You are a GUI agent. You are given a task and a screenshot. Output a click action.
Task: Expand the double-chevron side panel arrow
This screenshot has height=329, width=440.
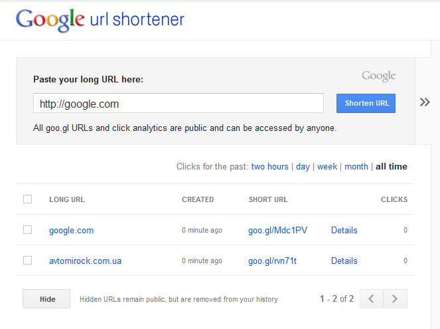[x=425, y=102]
